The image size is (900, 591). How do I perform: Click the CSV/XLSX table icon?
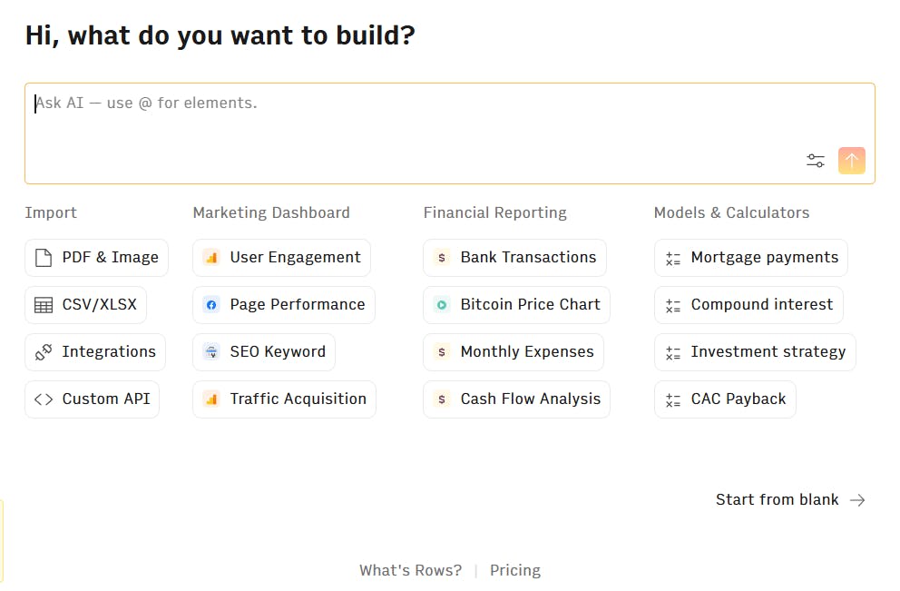[44, 305]
